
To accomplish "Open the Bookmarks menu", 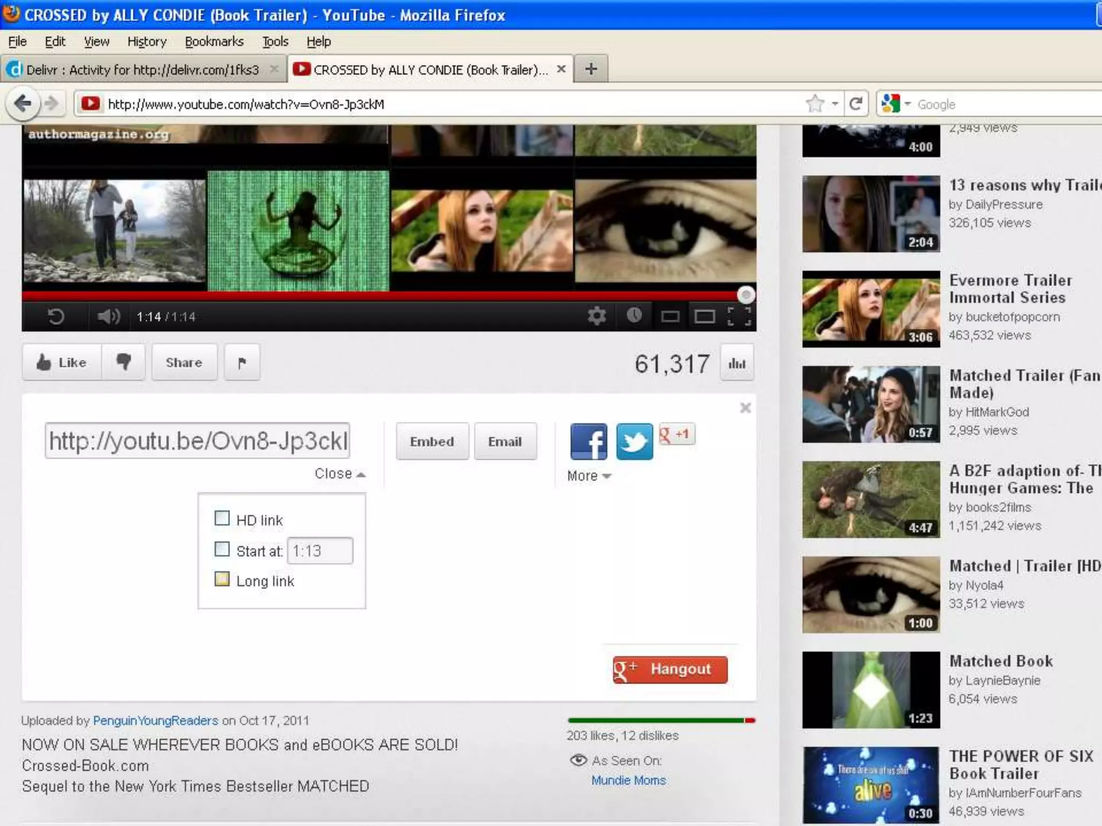I will [x=214, y=41].
